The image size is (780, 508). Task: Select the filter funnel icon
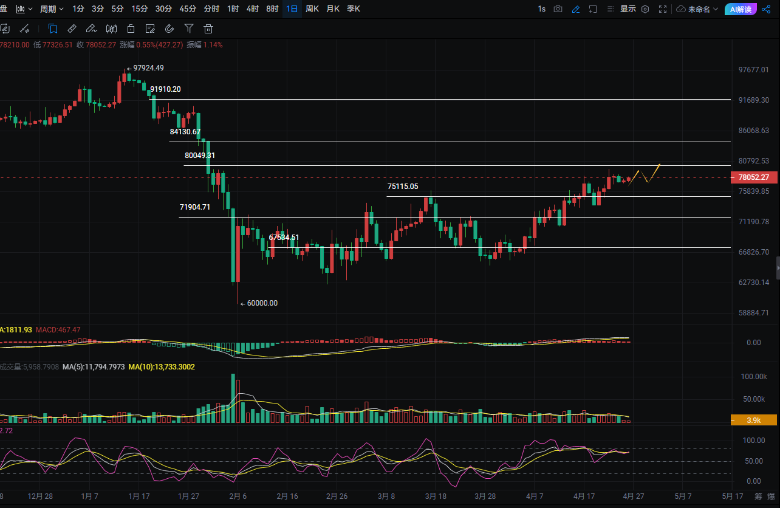click(189, 29)
